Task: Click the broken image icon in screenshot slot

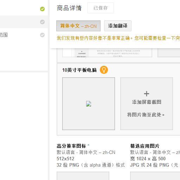Action: point(89,104)
